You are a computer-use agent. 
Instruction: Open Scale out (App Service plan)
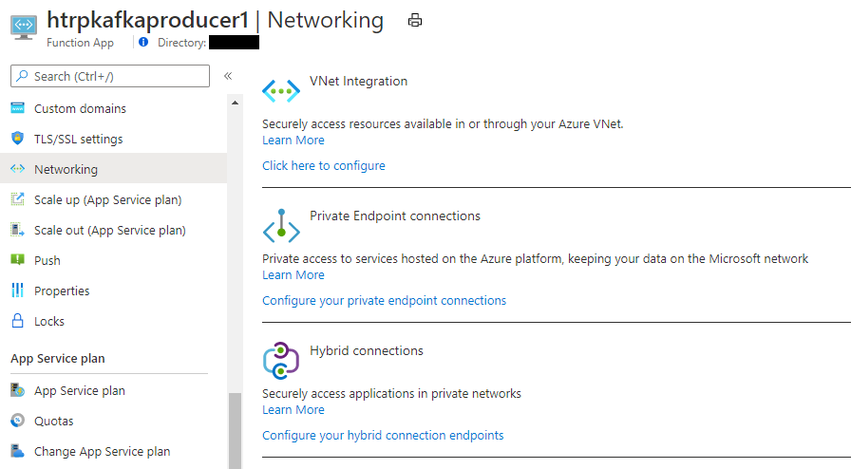[109, 230]
